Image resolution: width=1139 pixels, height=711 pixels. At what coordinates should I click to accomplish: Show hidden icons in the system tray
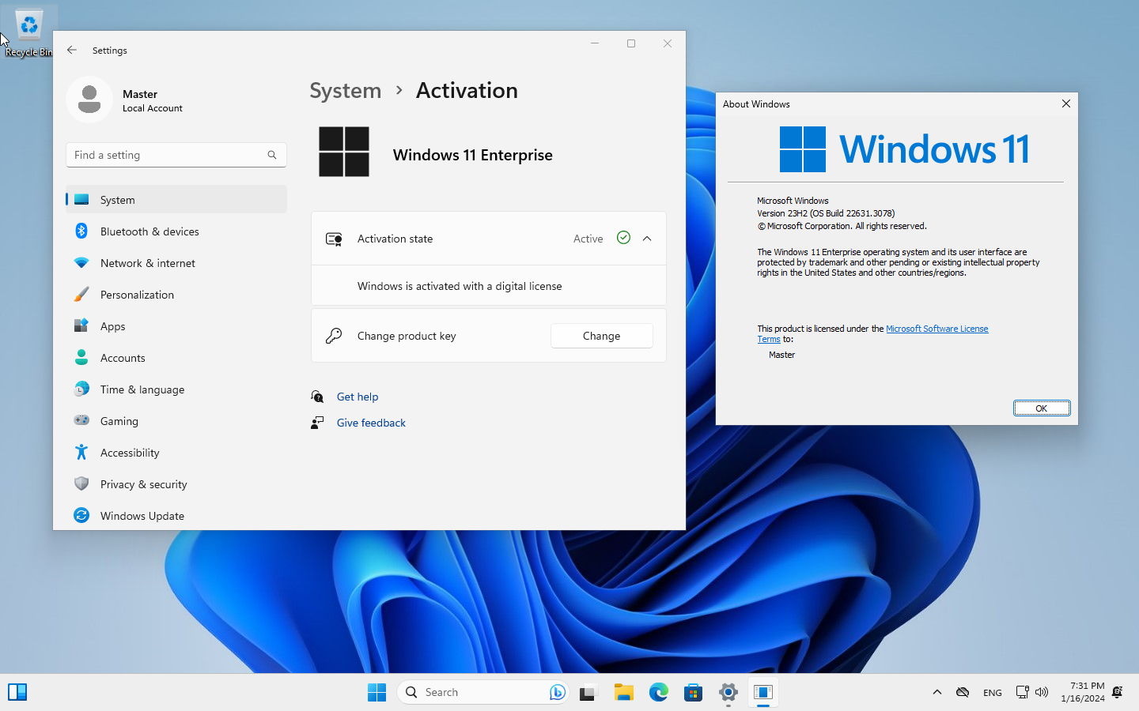tap(937, 692)
